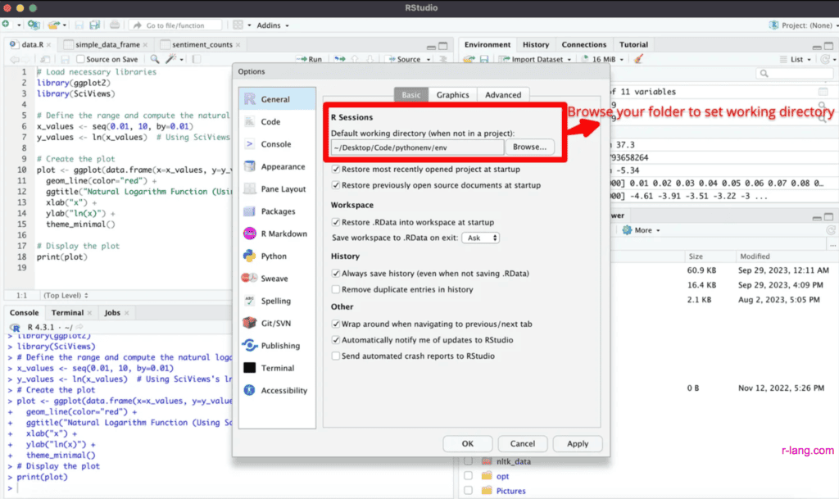Image resolution: width=839 pixels, height=499 pixels.
Task: Toggle the Source on Save checkbox
Action: [80, 59]
